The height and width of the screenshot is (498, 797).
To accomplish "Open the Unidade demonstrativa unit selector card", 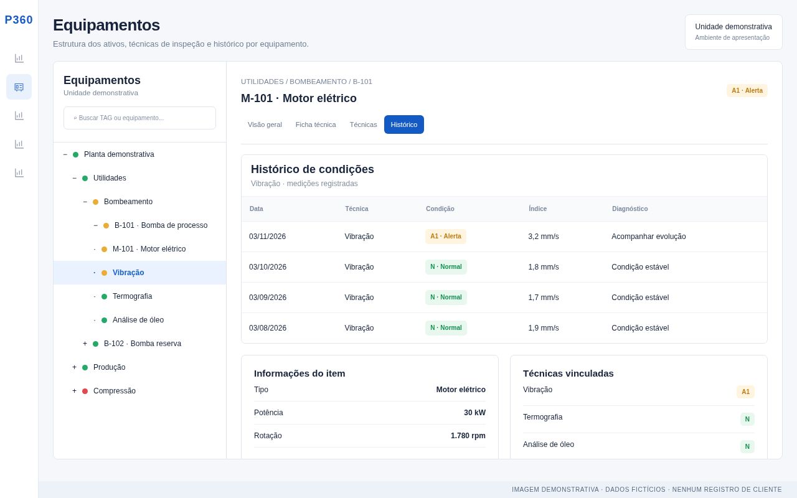I will tap(733, 32).
